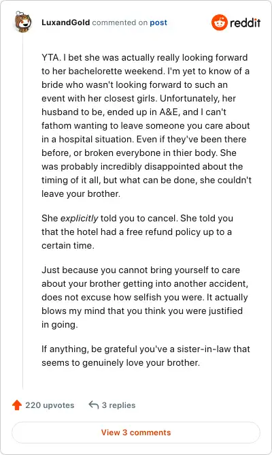Click the italic word "explicitly"
The height and width of the screenshot is (455, 272).
79,219
